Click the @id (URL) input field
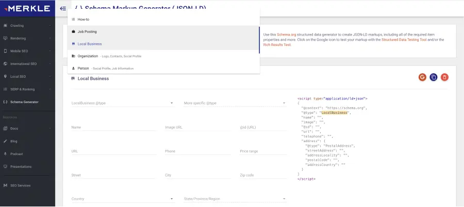This screenshot has height=207, width=464. pos(263,127)
